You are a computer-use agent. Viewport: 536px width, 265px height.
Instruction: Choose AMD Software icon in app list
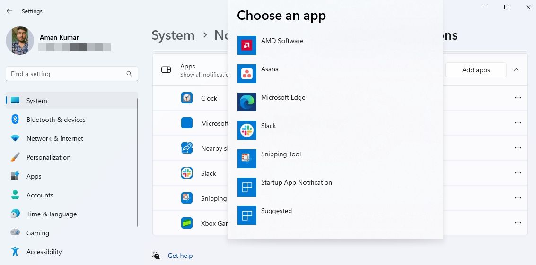[247, 45]
